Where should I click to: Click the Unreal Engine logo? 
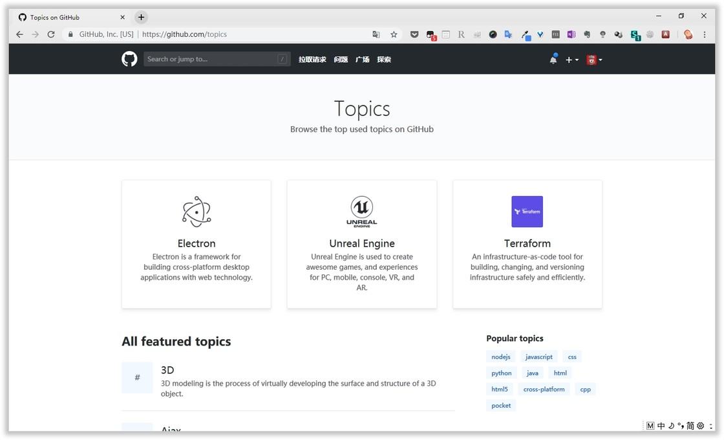pyautogui.click(x=361, y=211)
